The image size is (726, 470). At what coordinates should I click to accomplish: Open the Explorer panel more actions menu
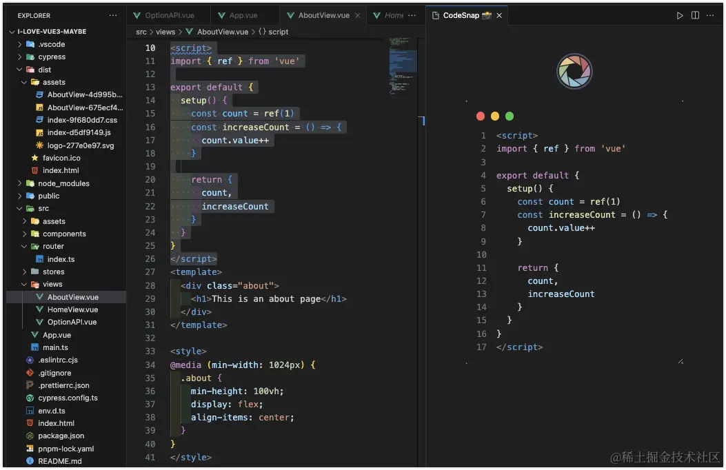coord(113,15)
